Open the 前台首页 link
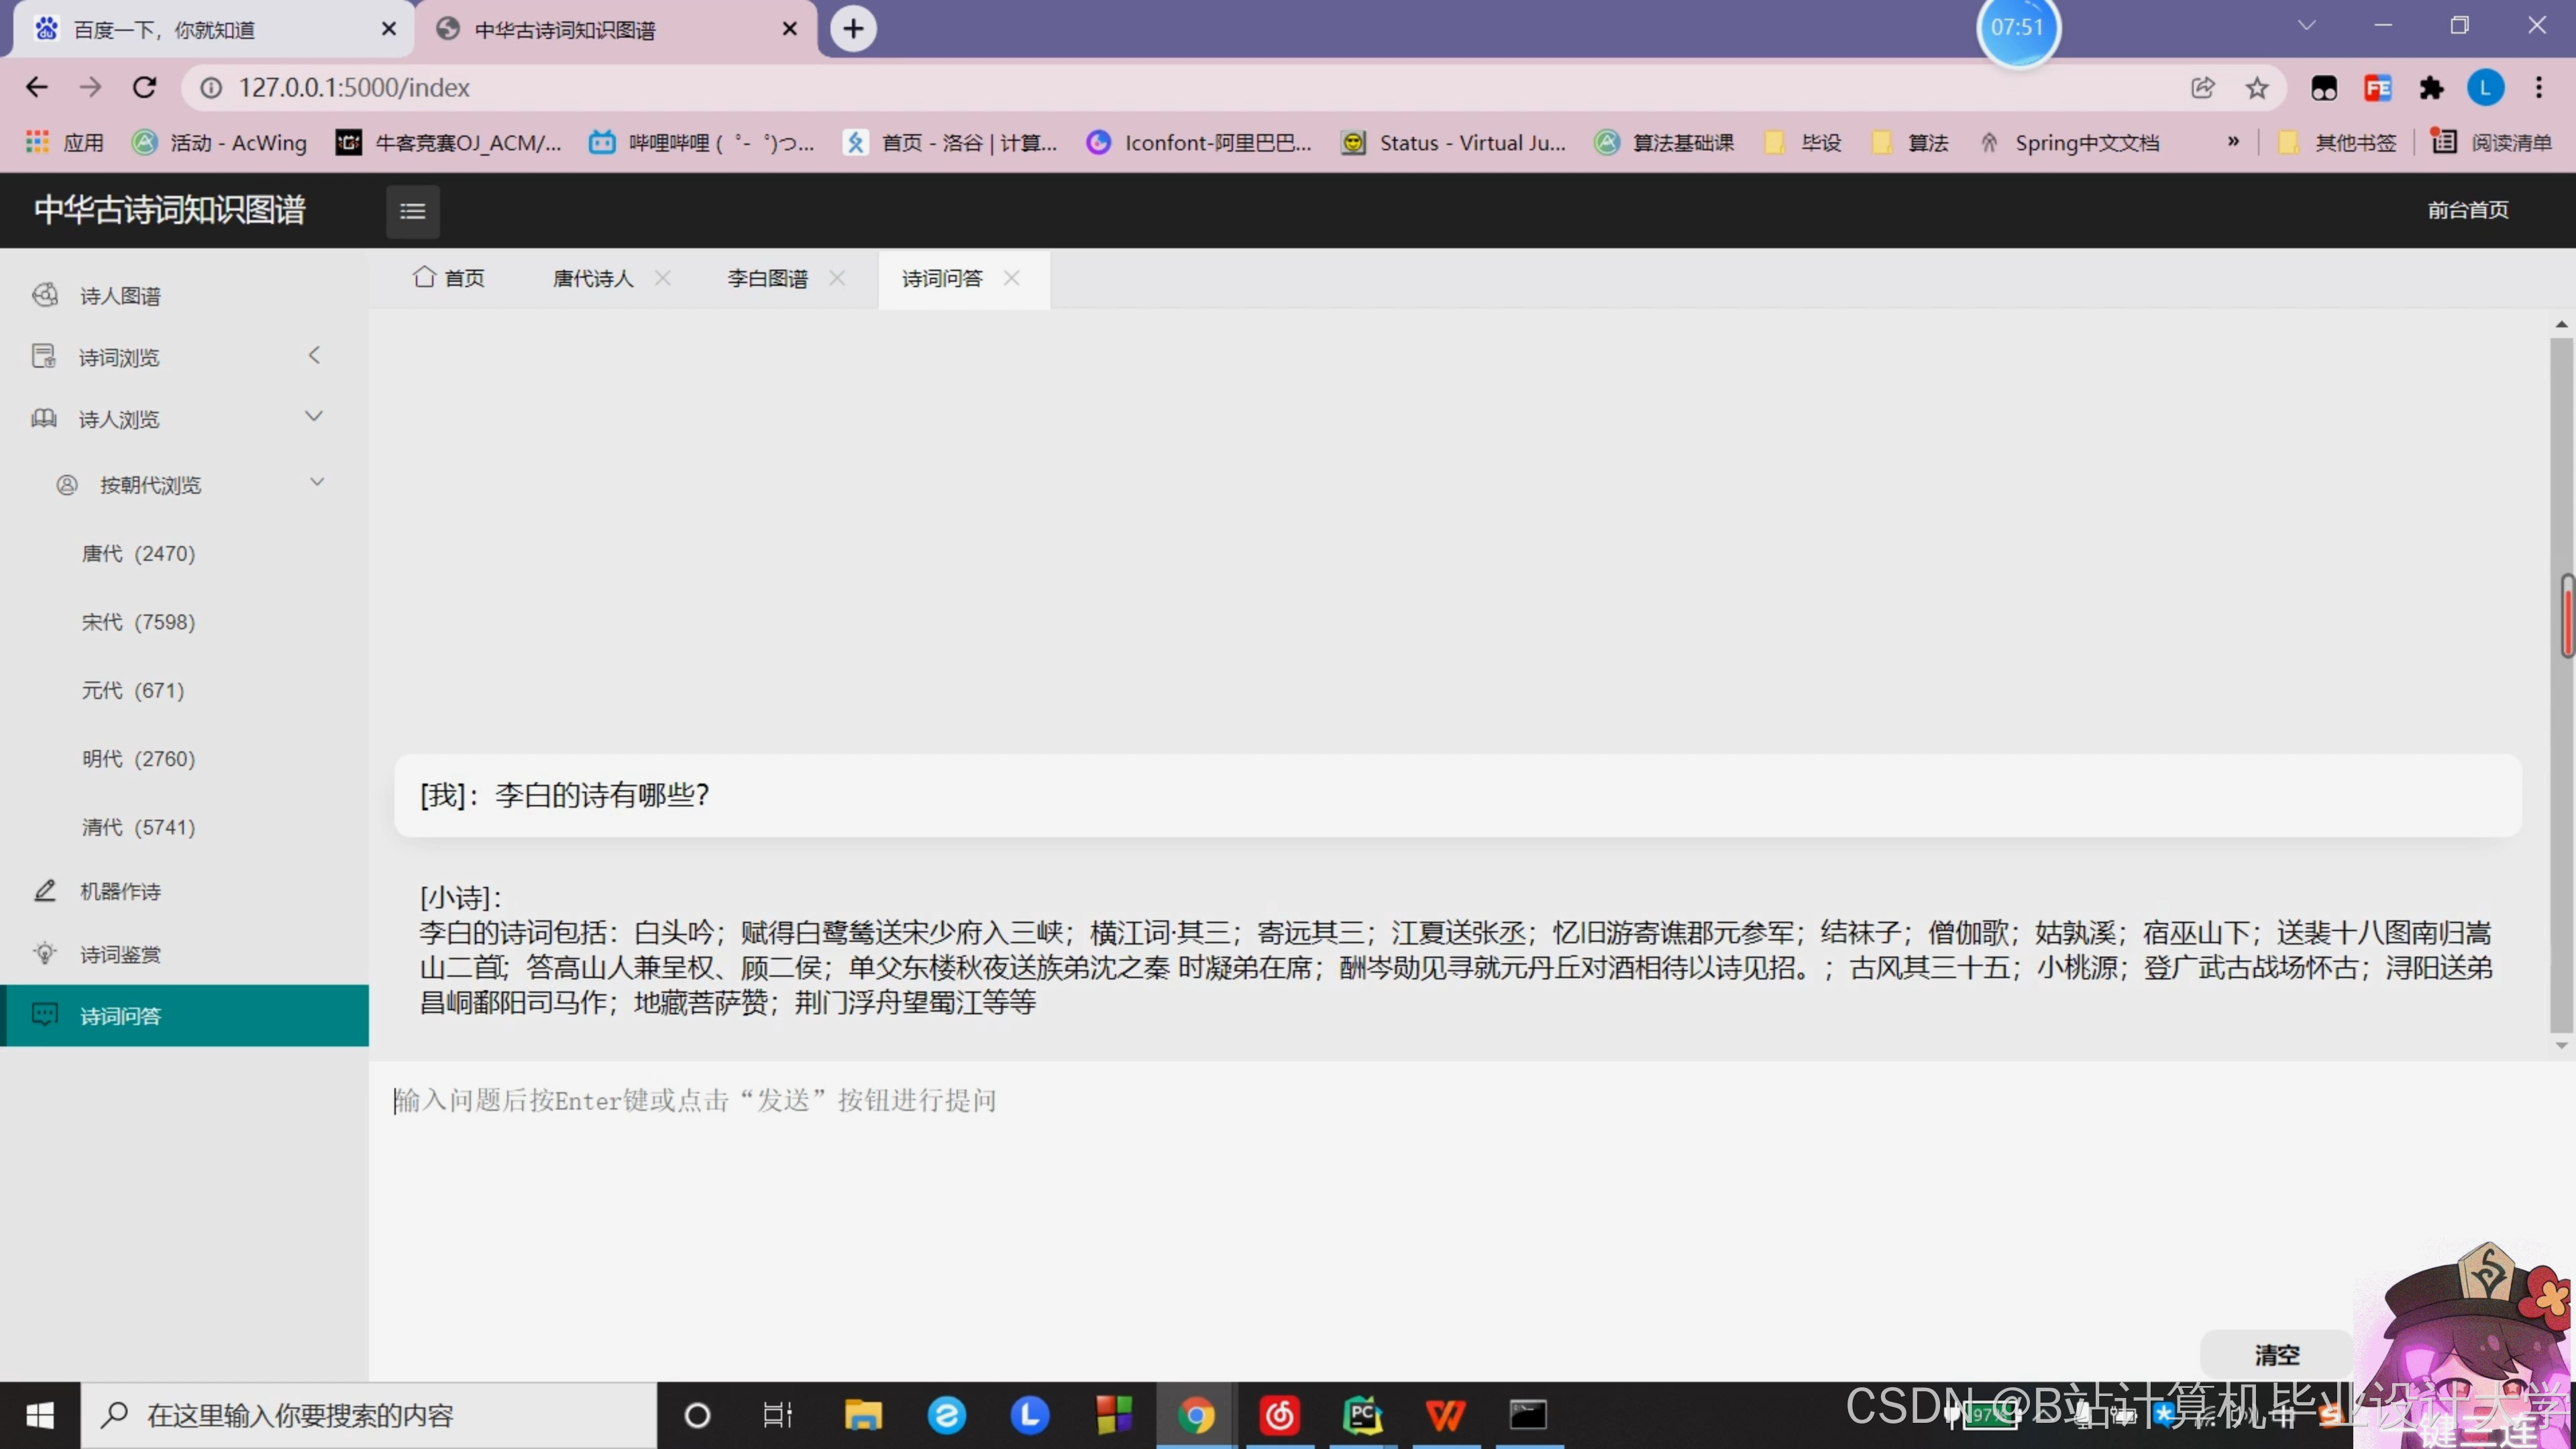The width and height of the screenshot is (2576, 1449). pyautogui.click(x=2467, y=210)
